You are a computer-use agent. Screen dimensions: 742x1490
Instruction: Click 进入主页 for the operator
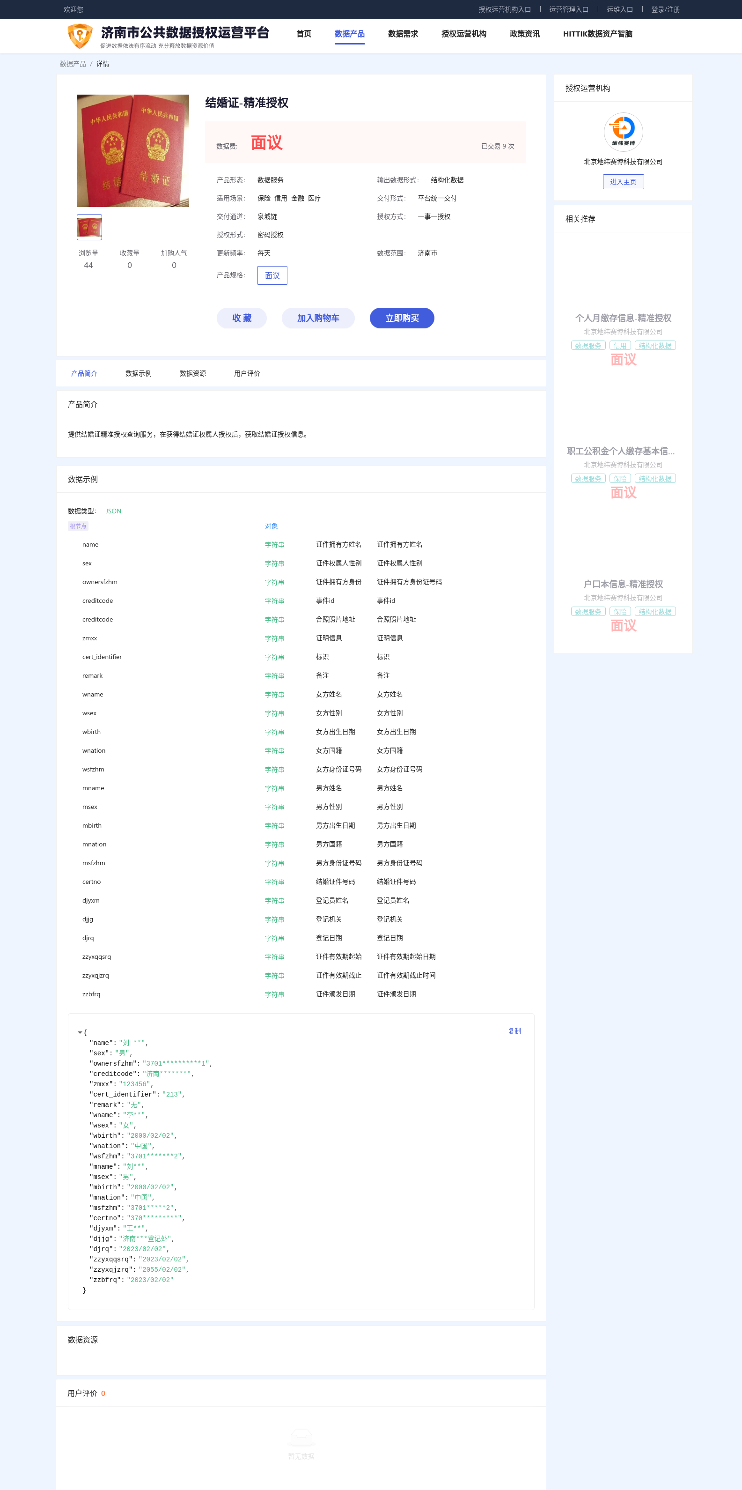pyautogui.click(x=623, y=182)
